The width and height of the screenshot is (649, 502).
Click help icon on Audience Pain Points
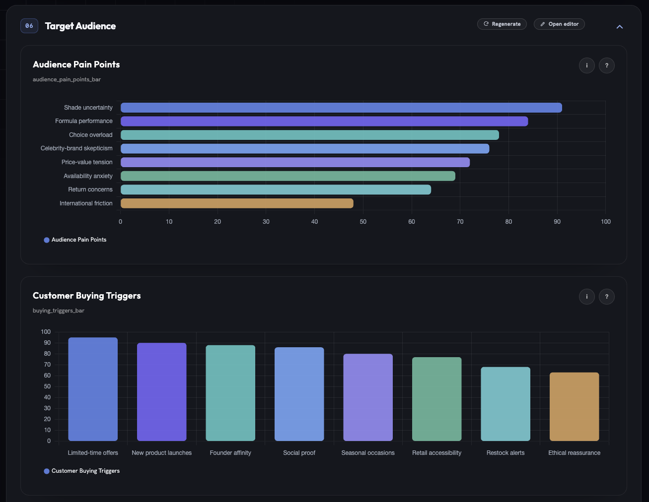pos(606,65)
